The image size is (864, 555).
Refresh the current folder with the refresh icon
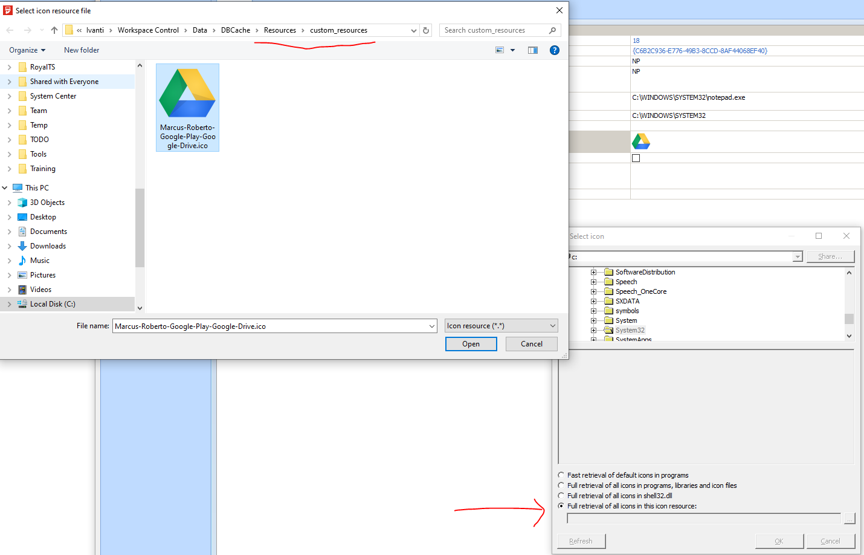pyautogui.click(x=426, y=30)
